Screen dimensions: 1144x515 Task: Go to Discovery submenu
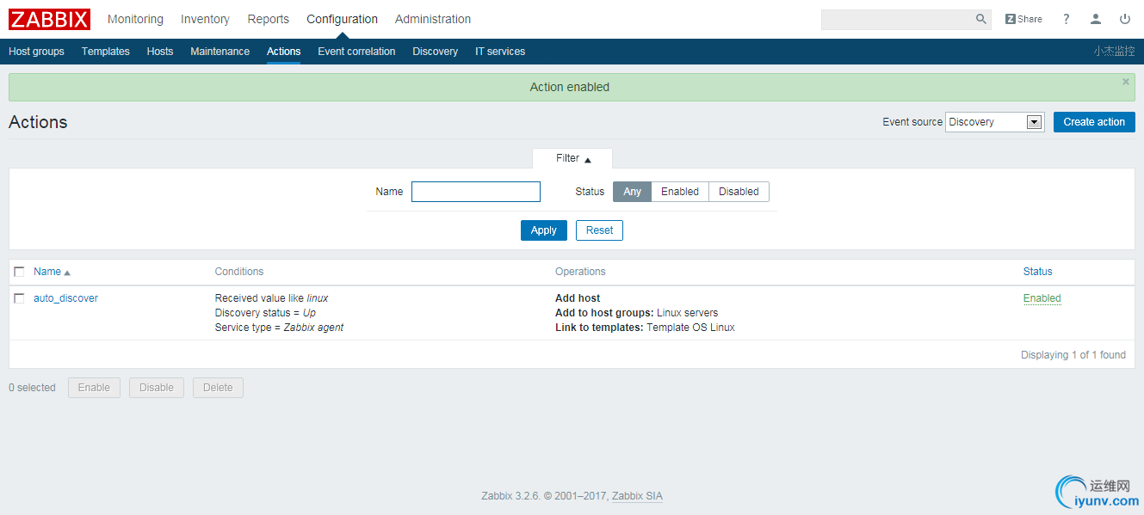(436, 52)
